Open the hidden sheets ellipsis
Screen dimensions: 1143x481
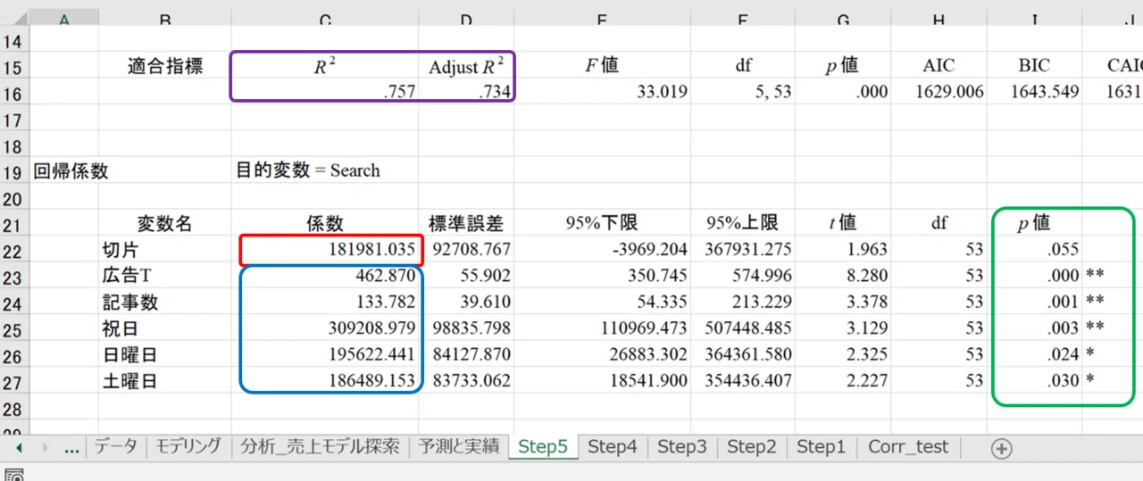coord(73,450)
